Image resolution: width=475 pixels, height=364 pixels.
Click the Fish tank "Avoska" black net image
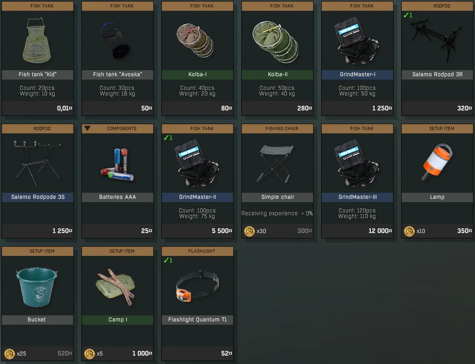[x=115, y=41]
